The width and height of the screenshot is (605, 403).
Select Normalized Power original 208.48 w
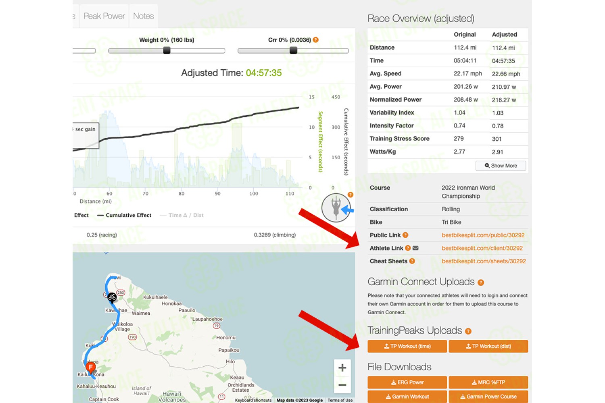[x=466, y=100]
